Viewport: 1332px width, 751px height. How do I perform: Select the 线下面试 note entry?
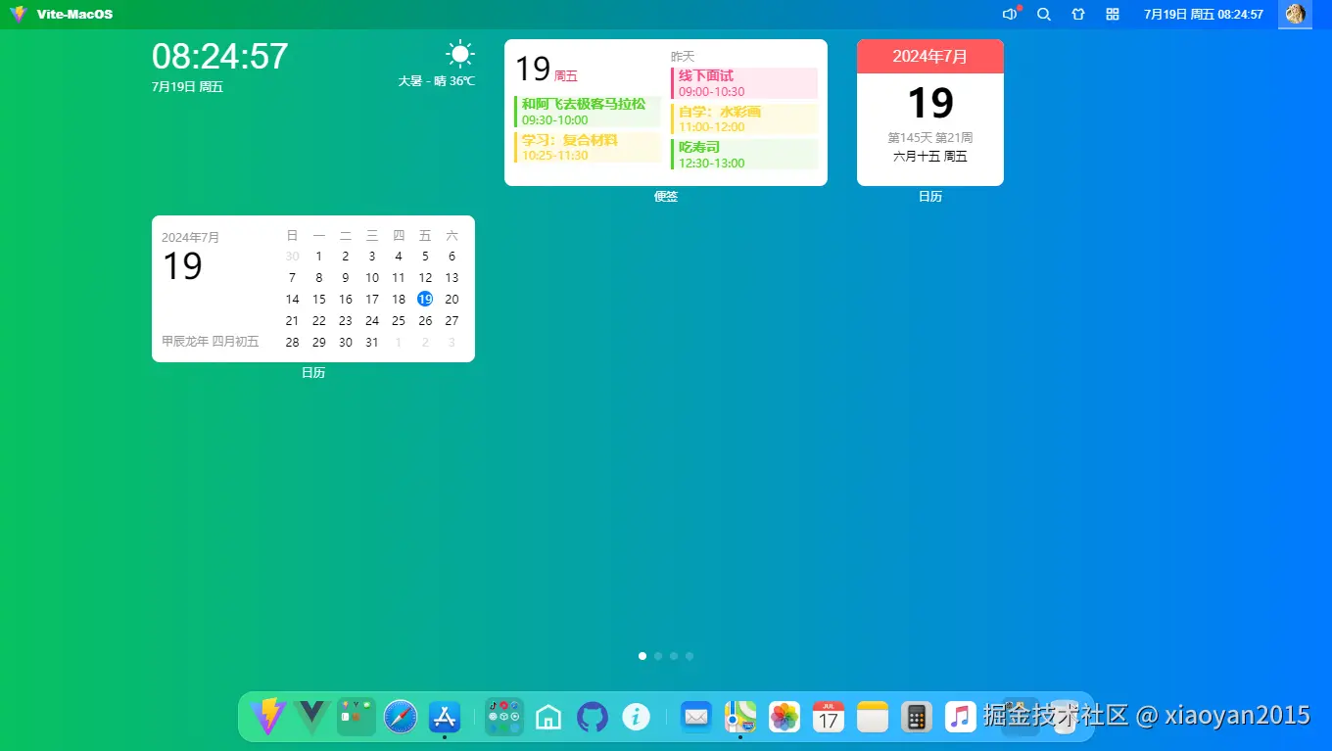click(x=744, y=83)
